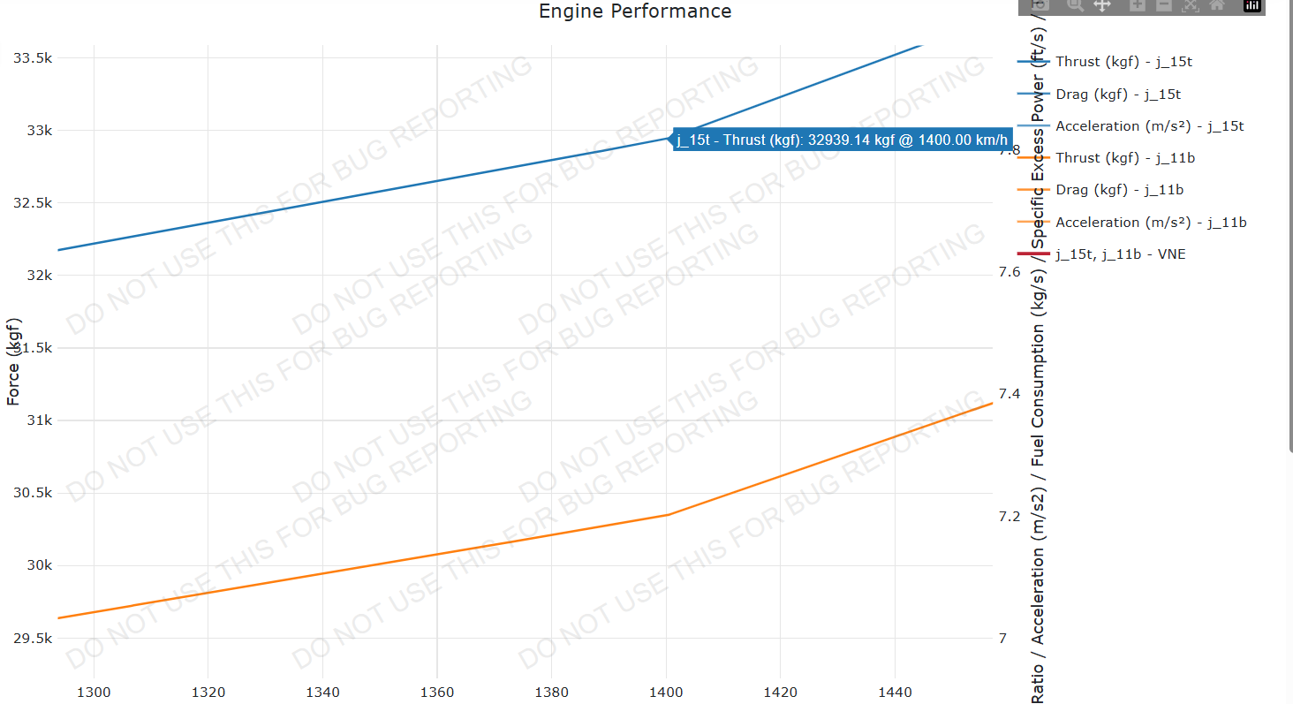Click the Zoom in plus button

coord(1138,4)
